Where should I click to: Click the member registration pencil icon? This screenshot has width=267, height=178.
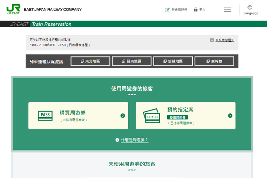[167, 10]
